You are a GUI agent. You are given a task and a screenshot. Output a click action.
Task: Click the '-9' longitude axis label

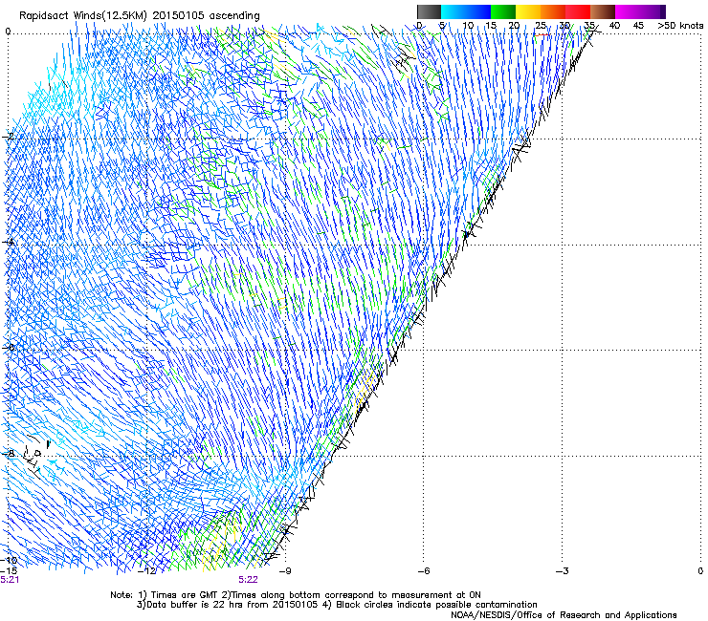285,571
